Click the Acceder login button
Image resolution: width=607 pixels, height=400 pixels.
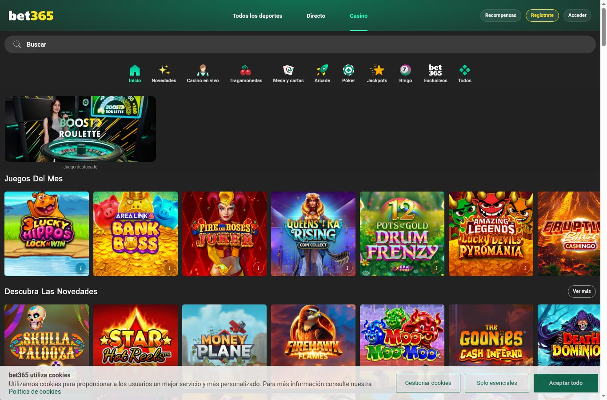click(577, 15)
